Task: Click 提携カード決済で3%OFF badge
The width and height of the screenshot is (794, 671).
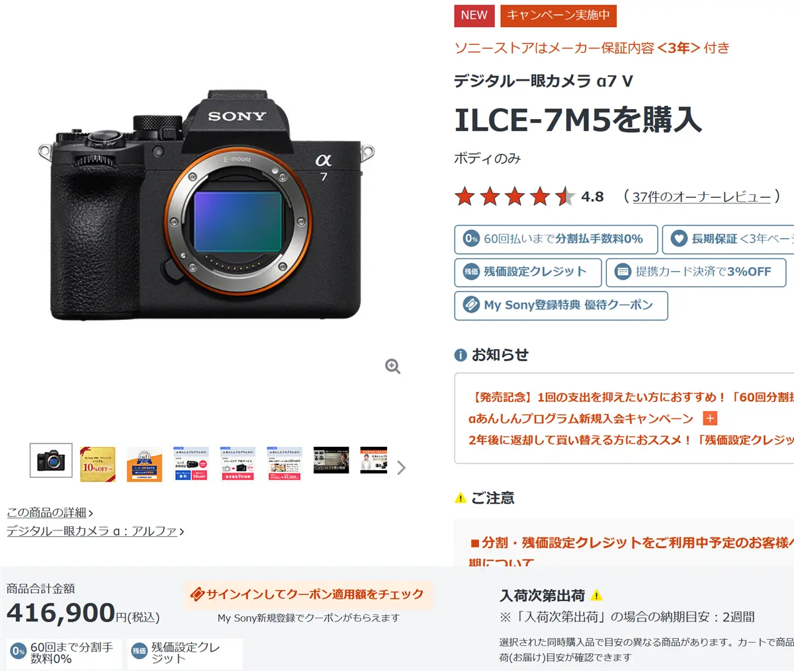Action: [696, 272]
